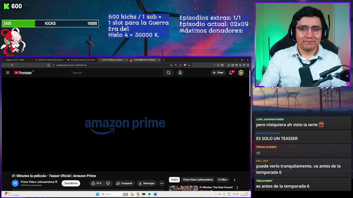Open Word from the taskbar

click(155, 194)
